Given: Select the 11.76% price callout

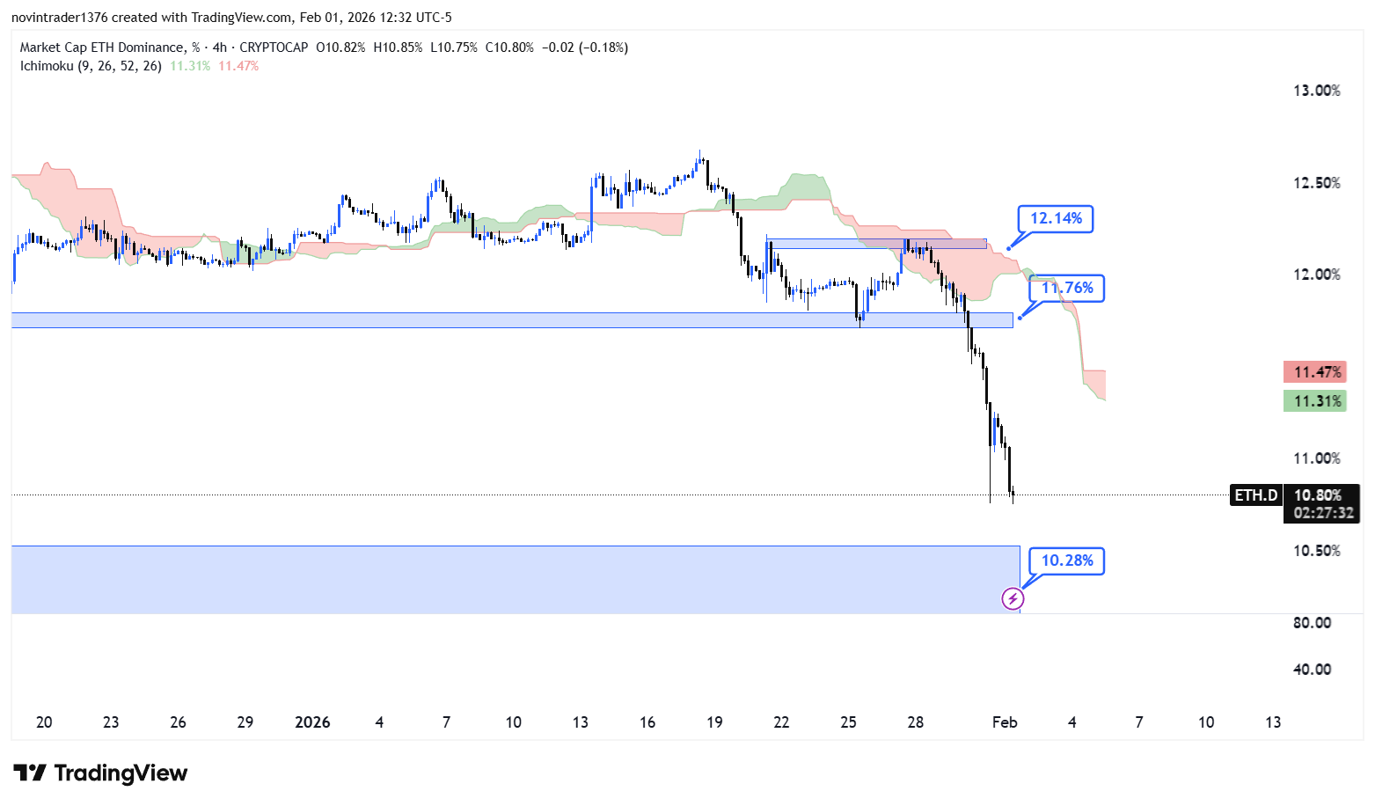Looking at the screenshot, I should pyautogui.click(x=1067, y=289).
